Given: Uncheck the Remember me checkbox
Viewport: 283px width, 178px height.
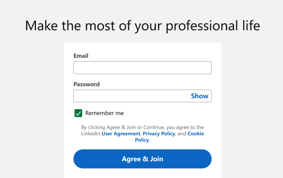Looking at the screenshot, I should click(78, 113).
